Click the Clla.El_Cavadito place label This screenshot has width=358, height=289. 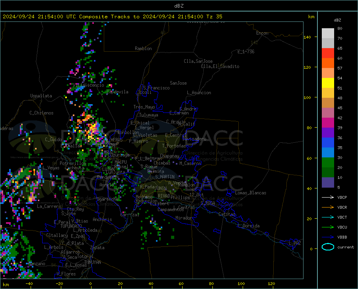click(x=220, y=66)
